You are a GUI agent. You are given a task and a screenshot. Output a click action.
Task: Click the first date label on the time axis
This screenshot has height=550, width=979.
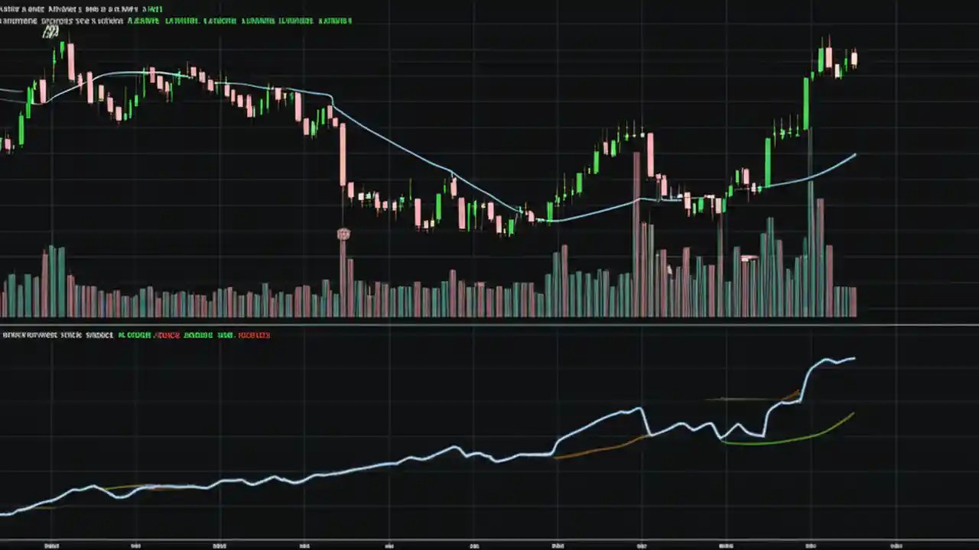(52, 545)
